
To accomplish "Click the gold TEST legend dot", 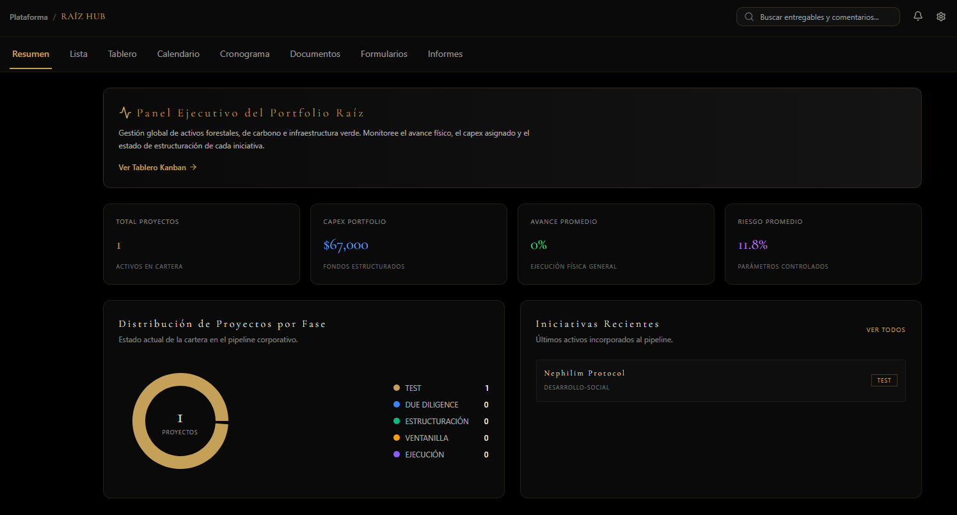I will (397, 388).
